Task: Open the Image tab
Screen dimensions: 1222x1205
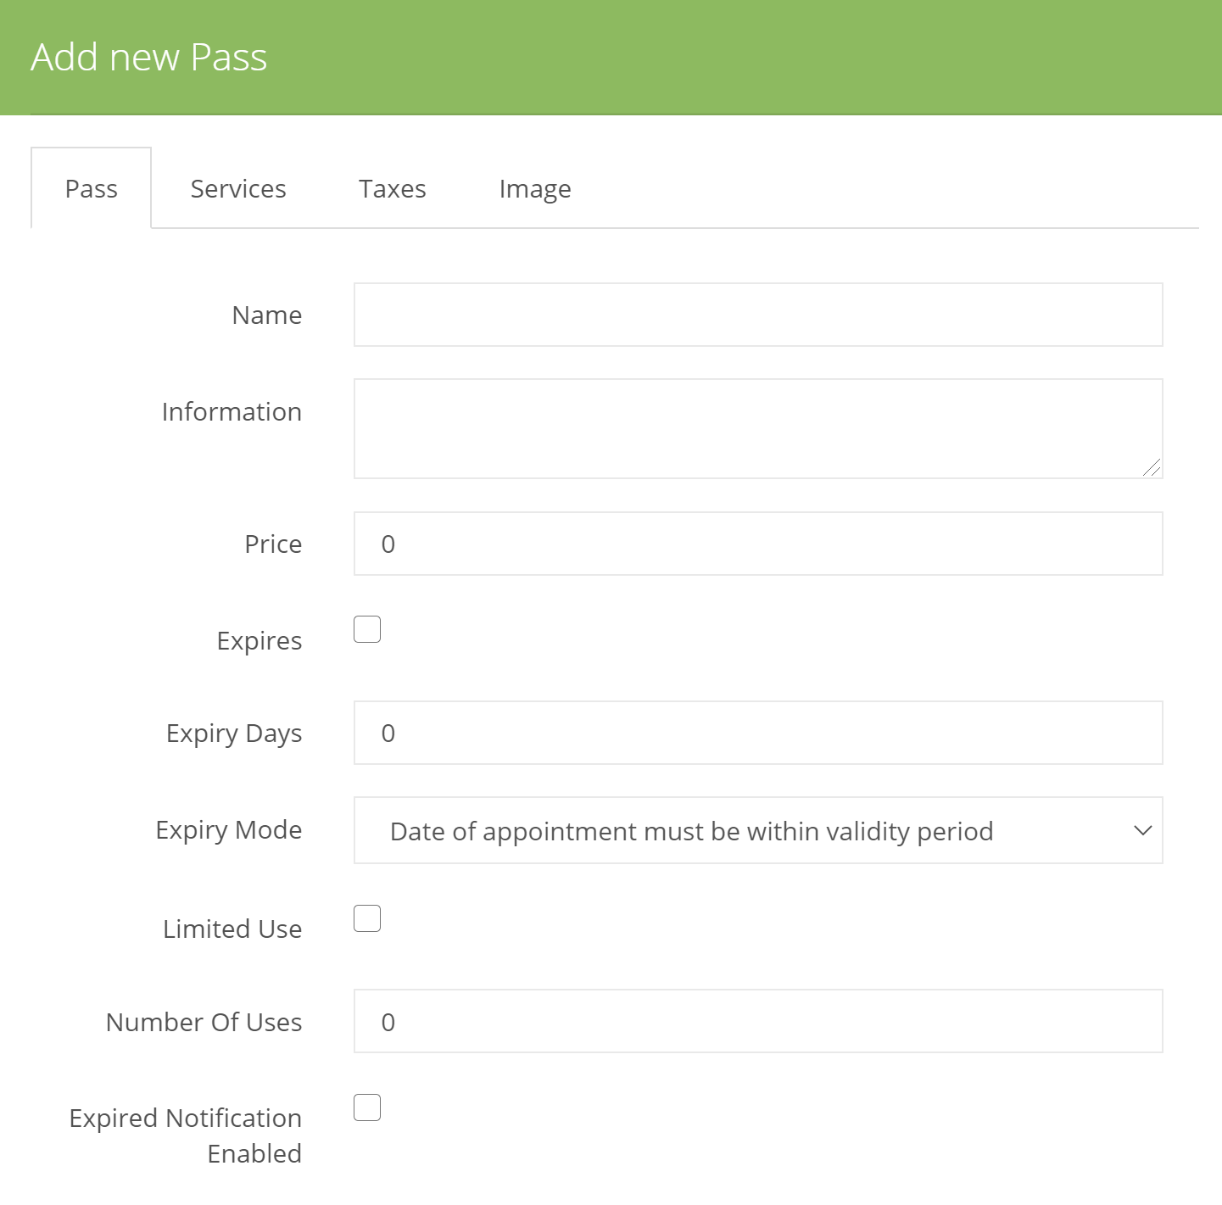Action: (x=535, y=188)
